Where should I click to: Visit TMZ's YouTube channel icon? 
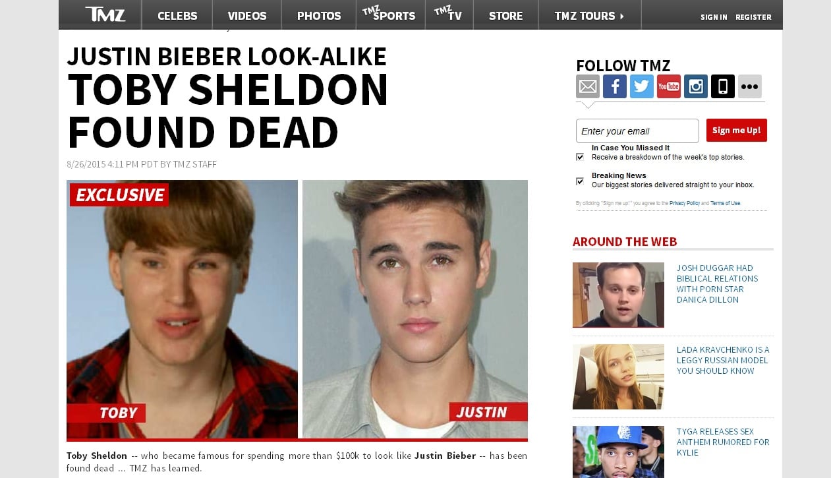[x=669, y=86]
